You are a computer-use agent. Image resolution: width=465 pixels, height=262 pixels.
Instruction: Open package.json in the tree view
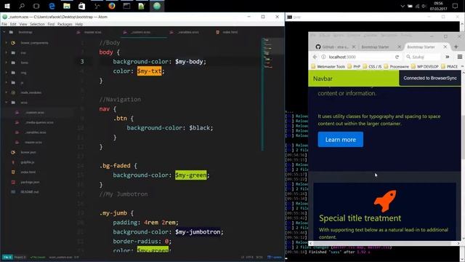[30, 182]
